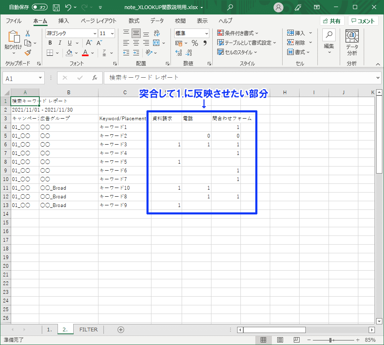The height and width of the screenshot is (345, 384).
Task: Align text to the top
Action: [126, 33]
